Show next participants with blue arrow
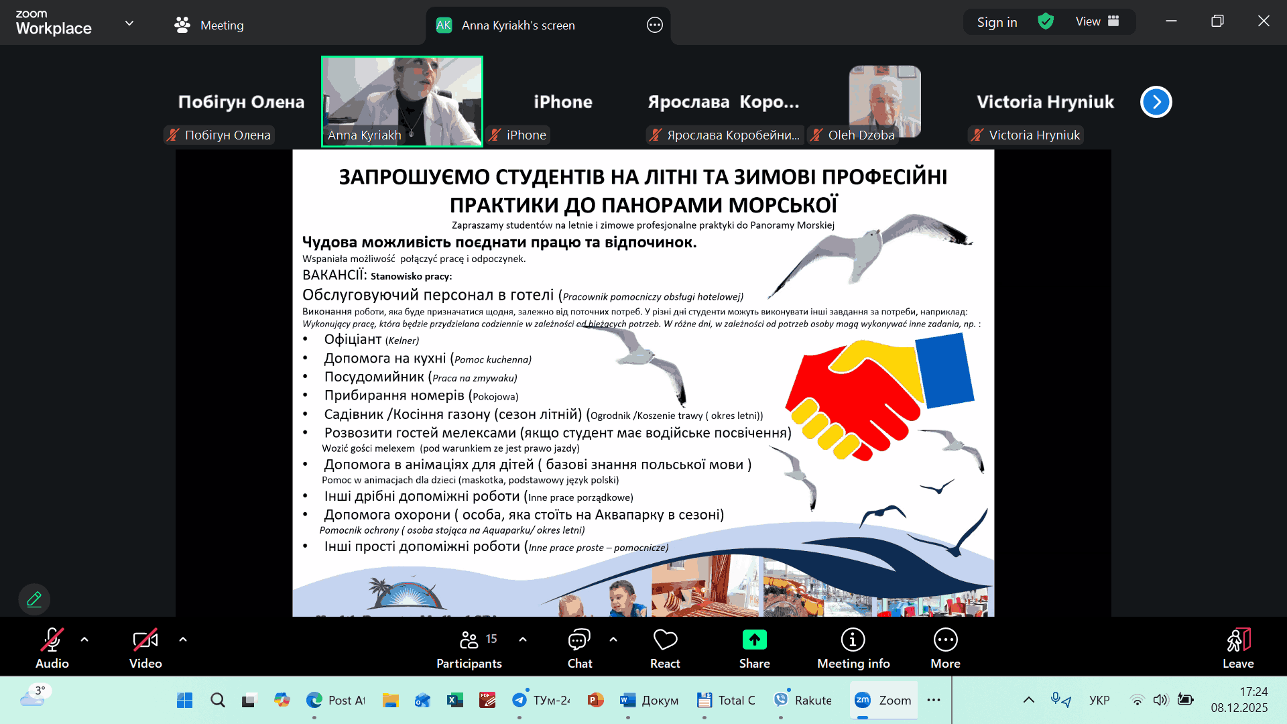 [1156, 102]
